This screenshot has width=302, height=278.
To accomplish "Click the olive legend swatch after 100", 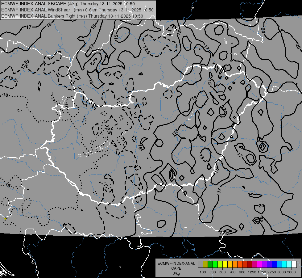I will 205,264.
